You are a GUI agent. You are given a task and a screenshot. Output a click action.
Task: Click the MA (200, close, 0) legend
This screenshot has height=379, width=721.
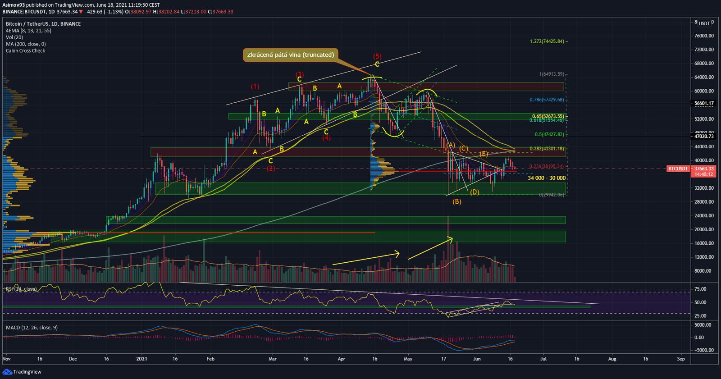pyautogui.click(x=26, y=44)
